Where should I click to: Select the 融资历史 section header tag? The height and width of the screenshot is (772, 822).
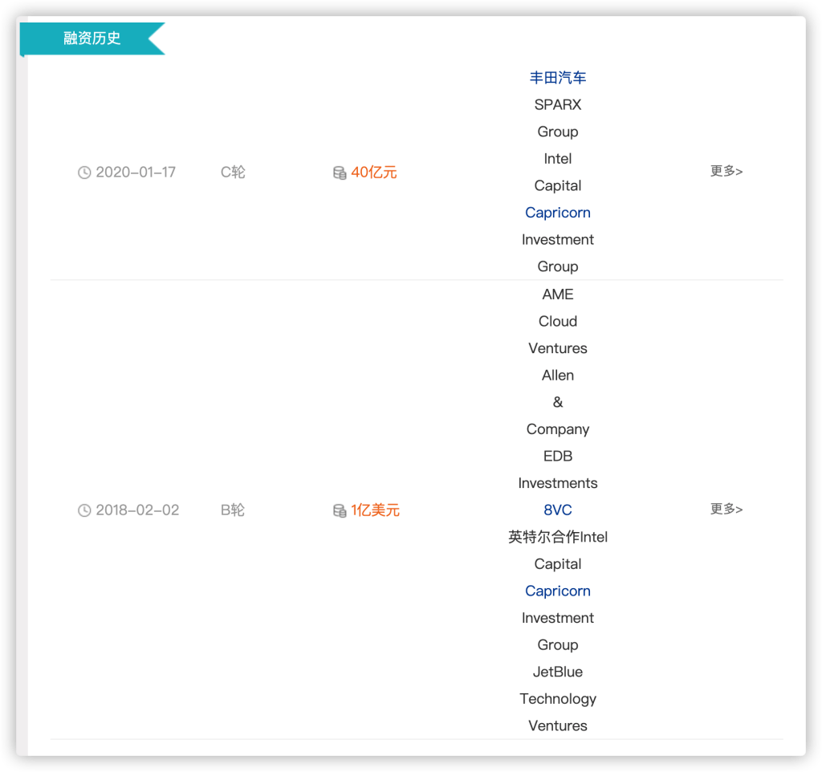tap(92, 39)
